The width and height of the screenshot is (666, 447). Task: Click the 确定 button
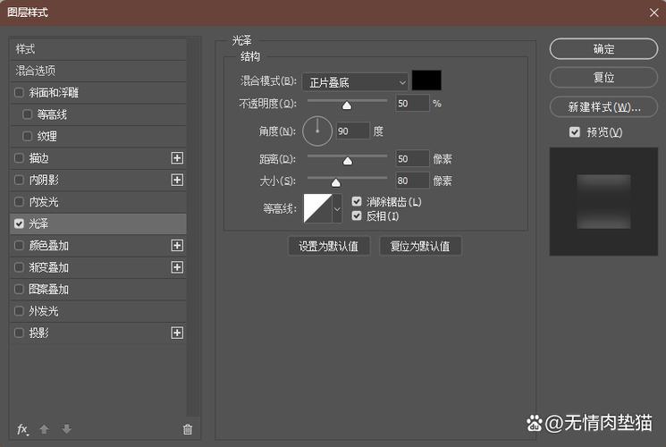(x=603, y=49)
